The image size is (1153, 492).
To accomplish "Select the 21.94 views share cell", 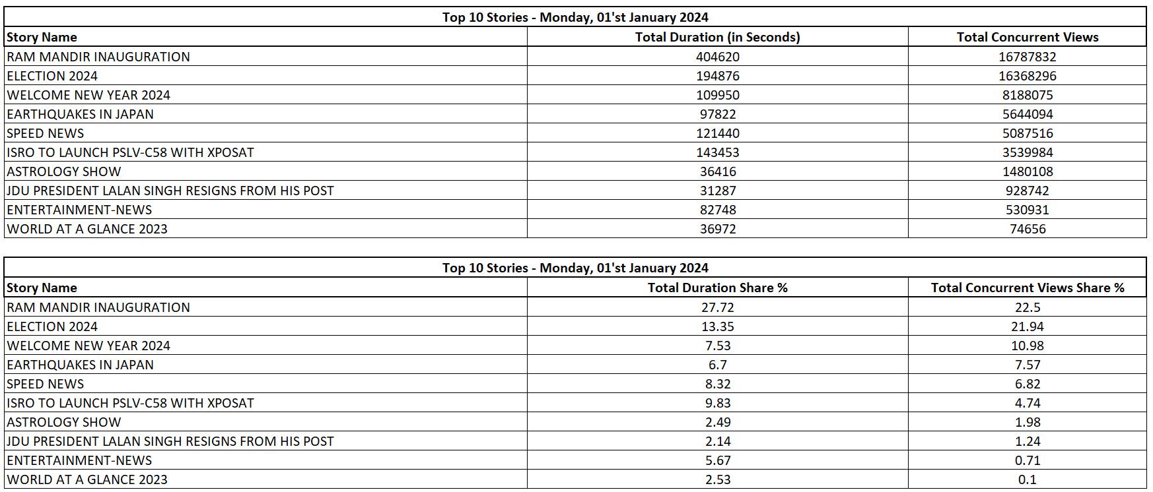I will tap(1027, 326).
